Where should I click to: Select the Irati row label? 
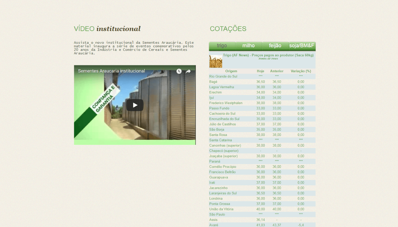tap(212, 183)
